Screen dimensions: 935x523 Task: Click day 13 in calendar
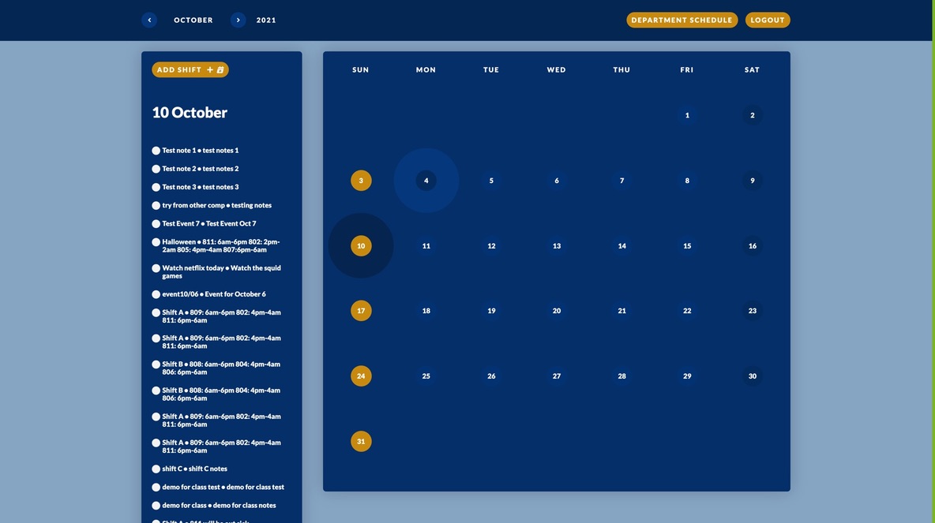[557, 246]
